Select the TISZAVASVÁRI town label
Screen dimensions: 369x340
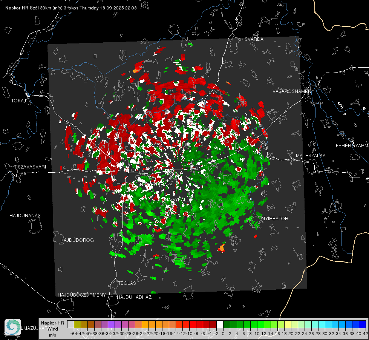coord(30,167)
